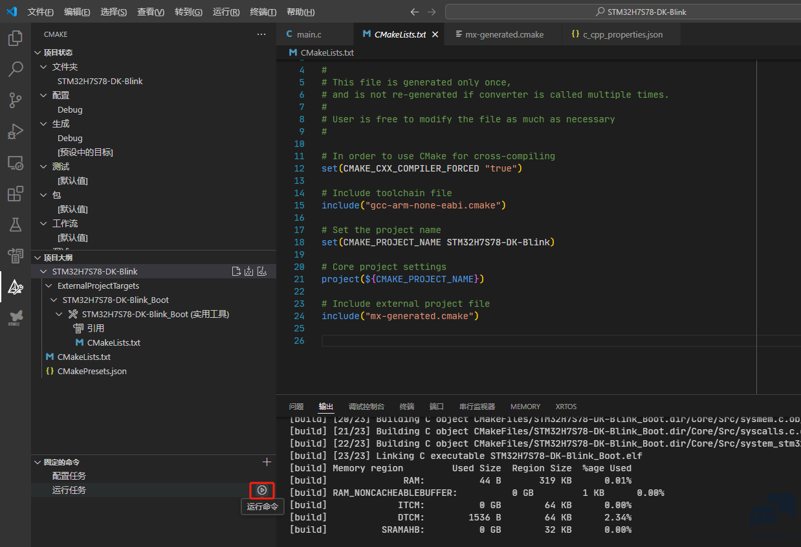Select STM32H7S78-DK-Blink under 文件夹
801x547 pixels.
(x=100, y=81)
